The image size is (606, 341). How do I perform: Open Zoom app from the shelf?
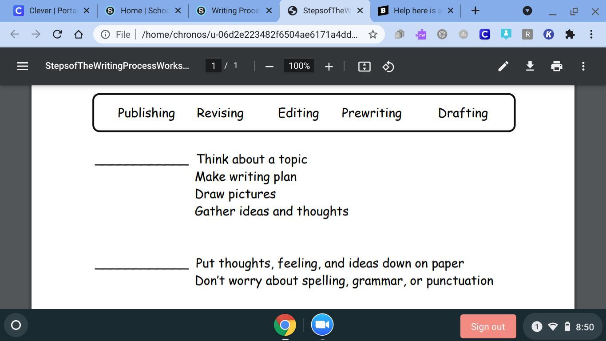(x=322, y=325)
